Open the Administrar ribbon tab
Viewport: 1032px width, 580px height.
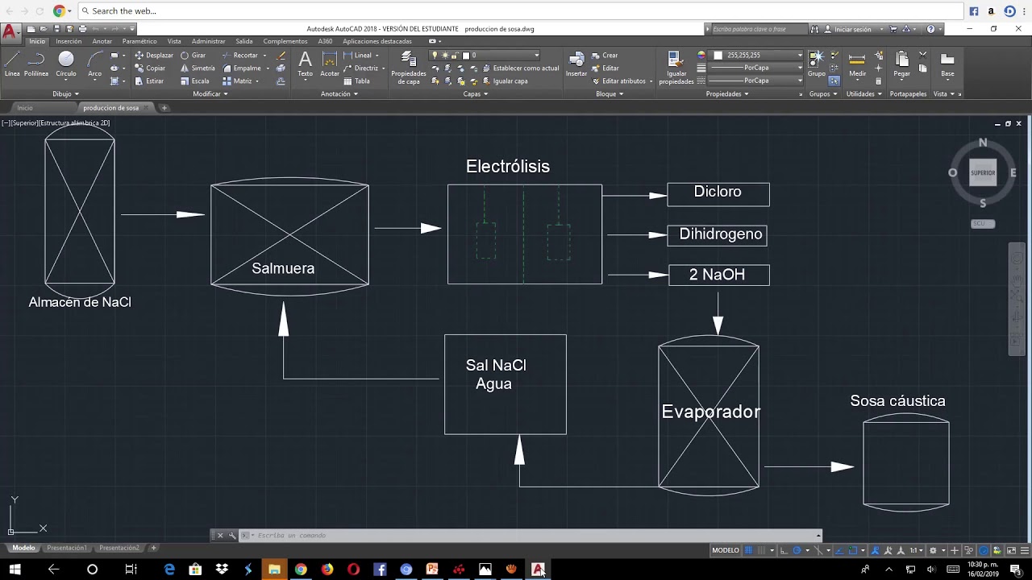click(209, 41)
